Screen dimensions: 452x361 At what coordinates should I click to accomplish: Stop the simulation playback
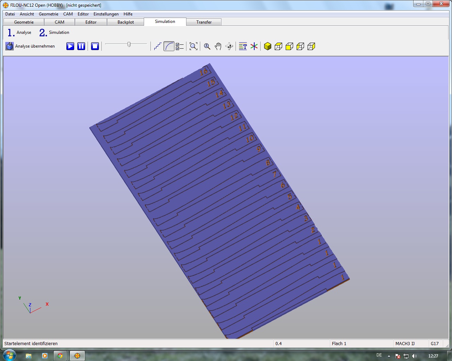pos(95,46)
